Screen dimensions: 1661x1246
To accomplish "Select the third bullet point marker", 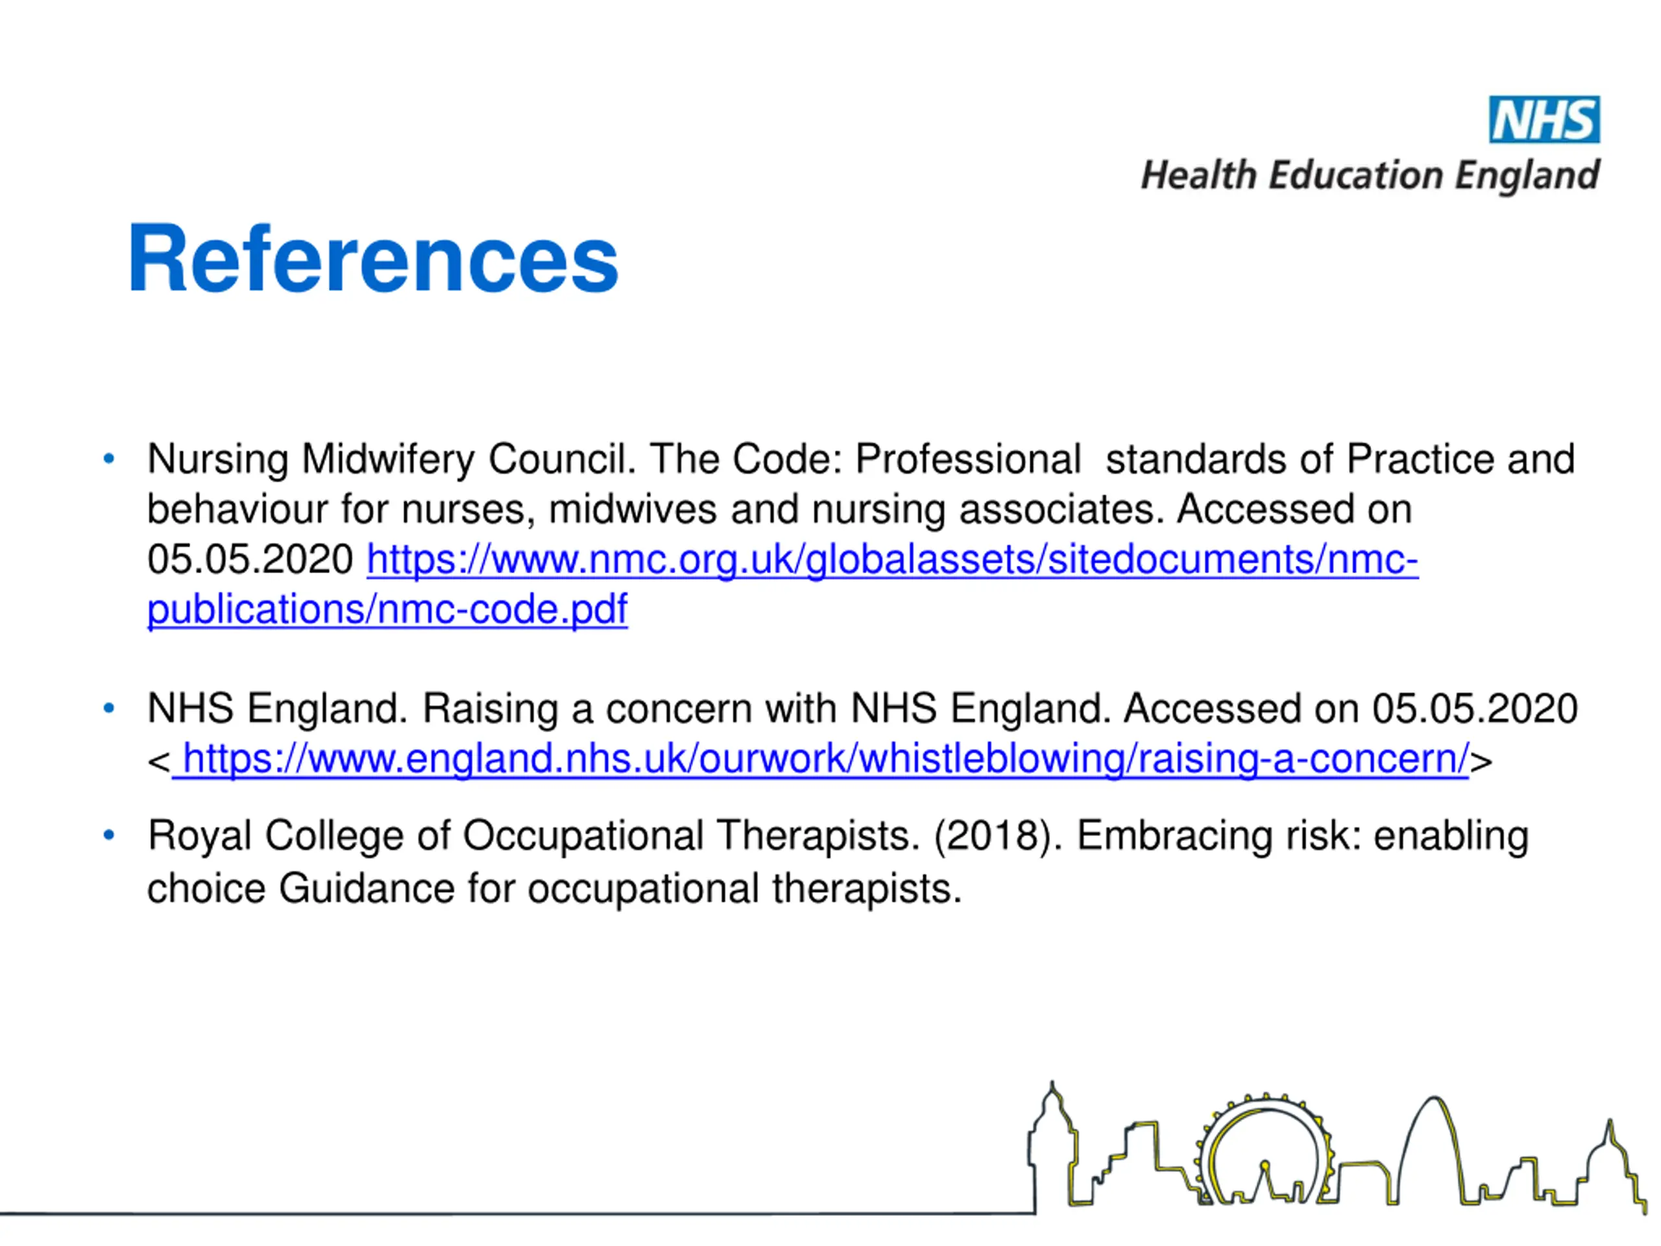I will point(109,835).
